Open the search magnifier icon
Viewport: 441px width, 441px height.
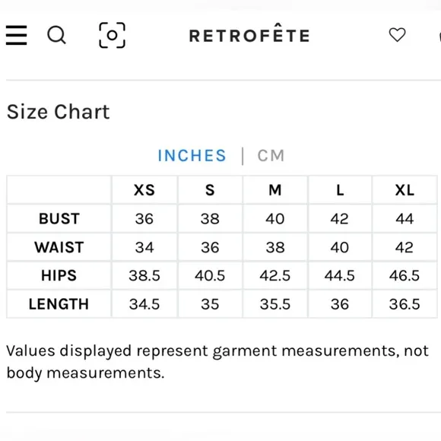coord(56,35)
